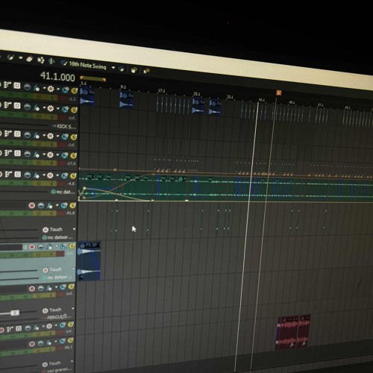373x373 pixels.
Task: Click the yellow hand icon in the toolbar
Action: point(134,70)
